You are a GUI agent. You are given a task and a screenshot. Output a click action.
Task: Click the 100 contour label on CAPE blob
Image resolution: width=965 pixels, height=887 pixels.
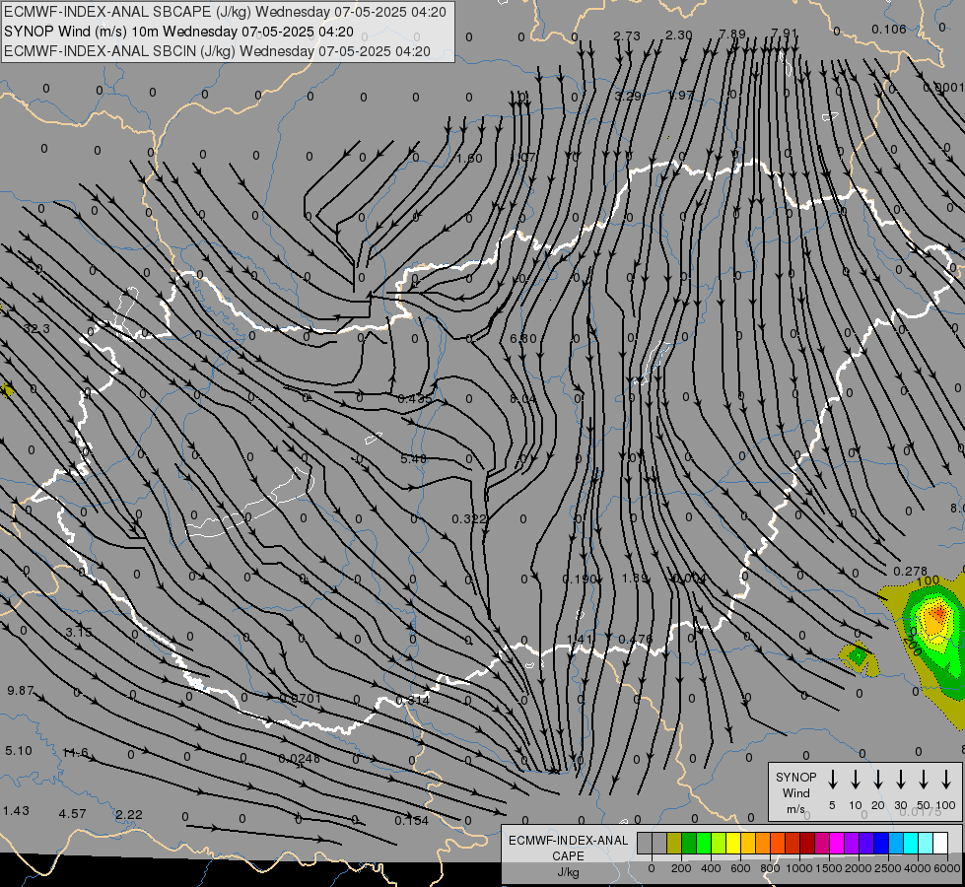[929, 580]
